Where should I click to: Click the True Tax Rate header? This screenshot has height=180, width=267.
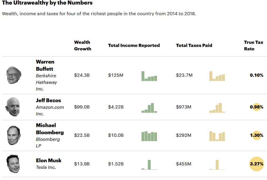pyautogui.click(x=253, y=46)
